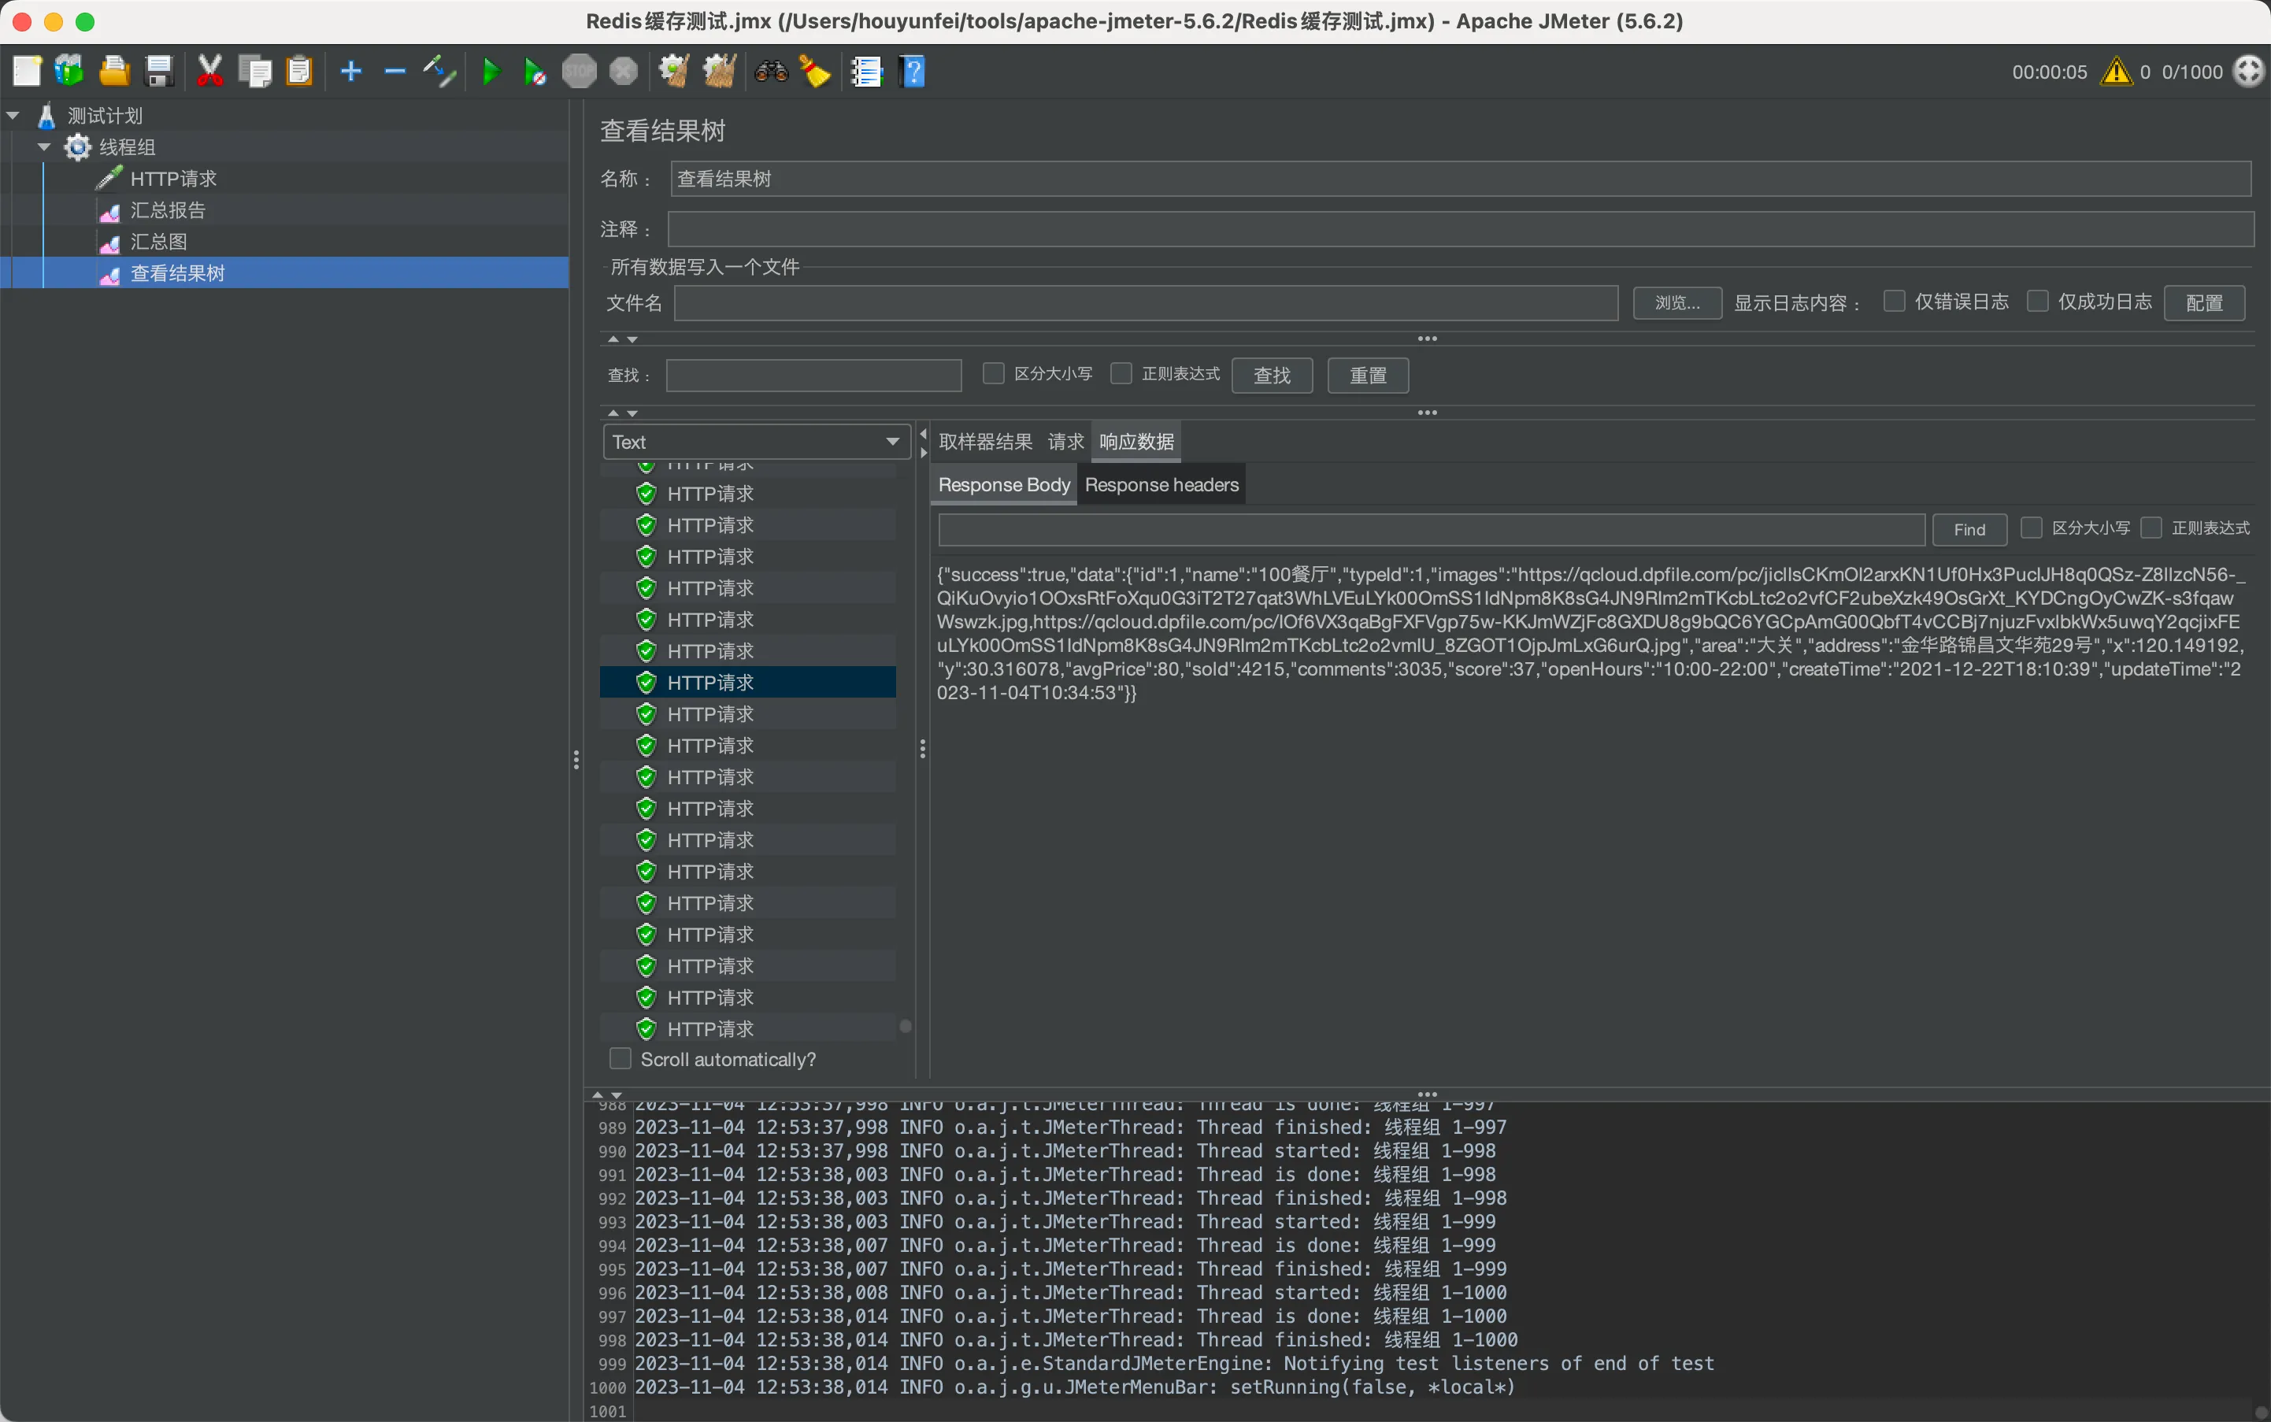The height and width of the screenshot is (1422, 2271).
Task: Select HTTP请求 sampler in the test plan tree
Action: click(173, 179)
